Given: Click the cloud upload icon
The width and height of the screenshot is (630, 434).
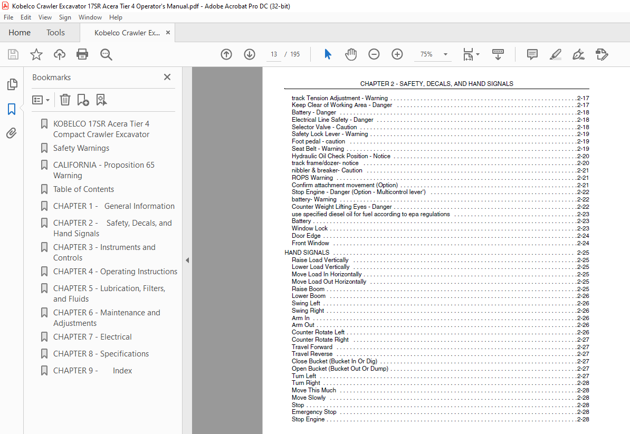Looking at the screenshot, I should [60, 54].
